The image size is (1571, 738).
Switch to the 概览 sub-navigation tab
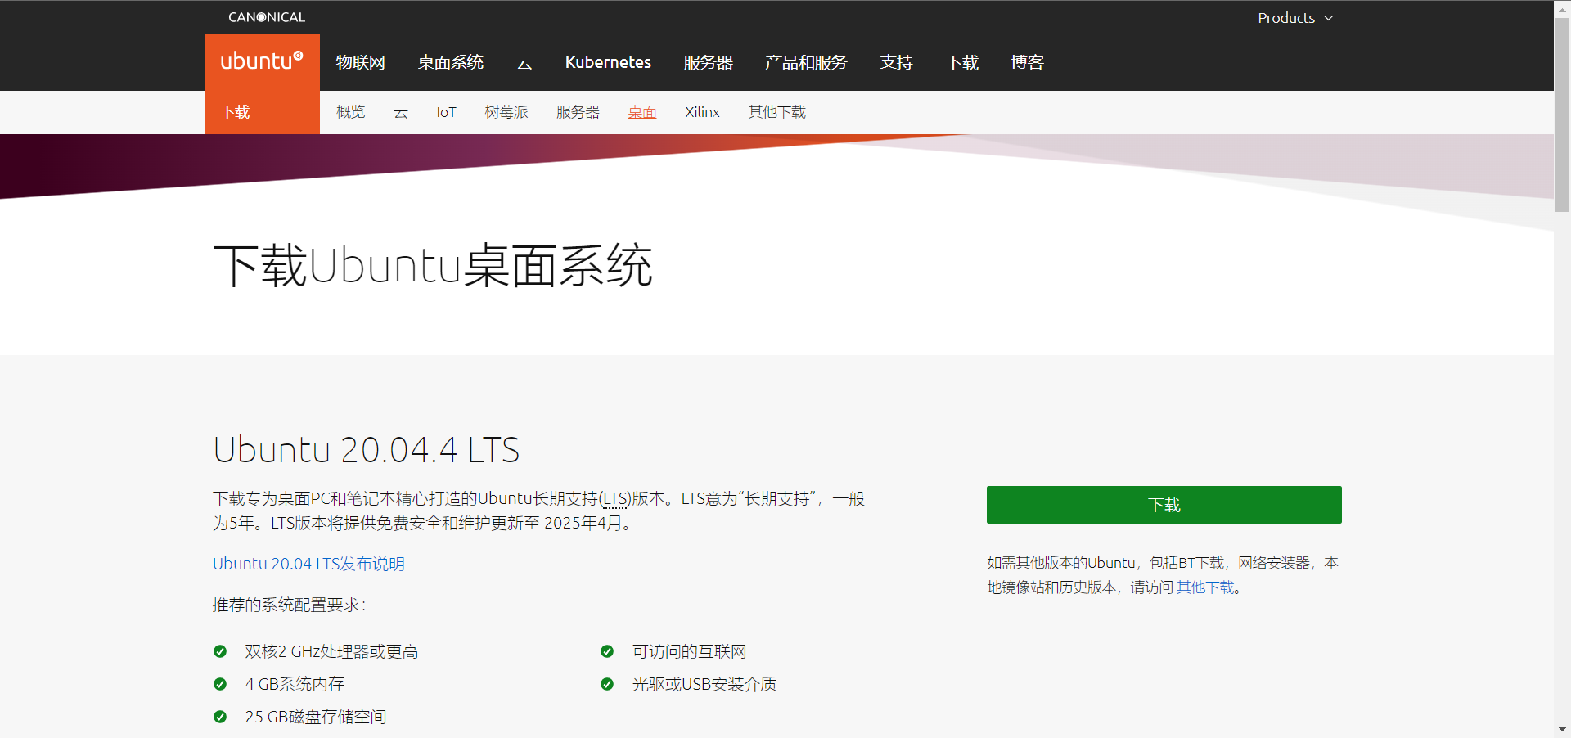(x=351, y=112)
